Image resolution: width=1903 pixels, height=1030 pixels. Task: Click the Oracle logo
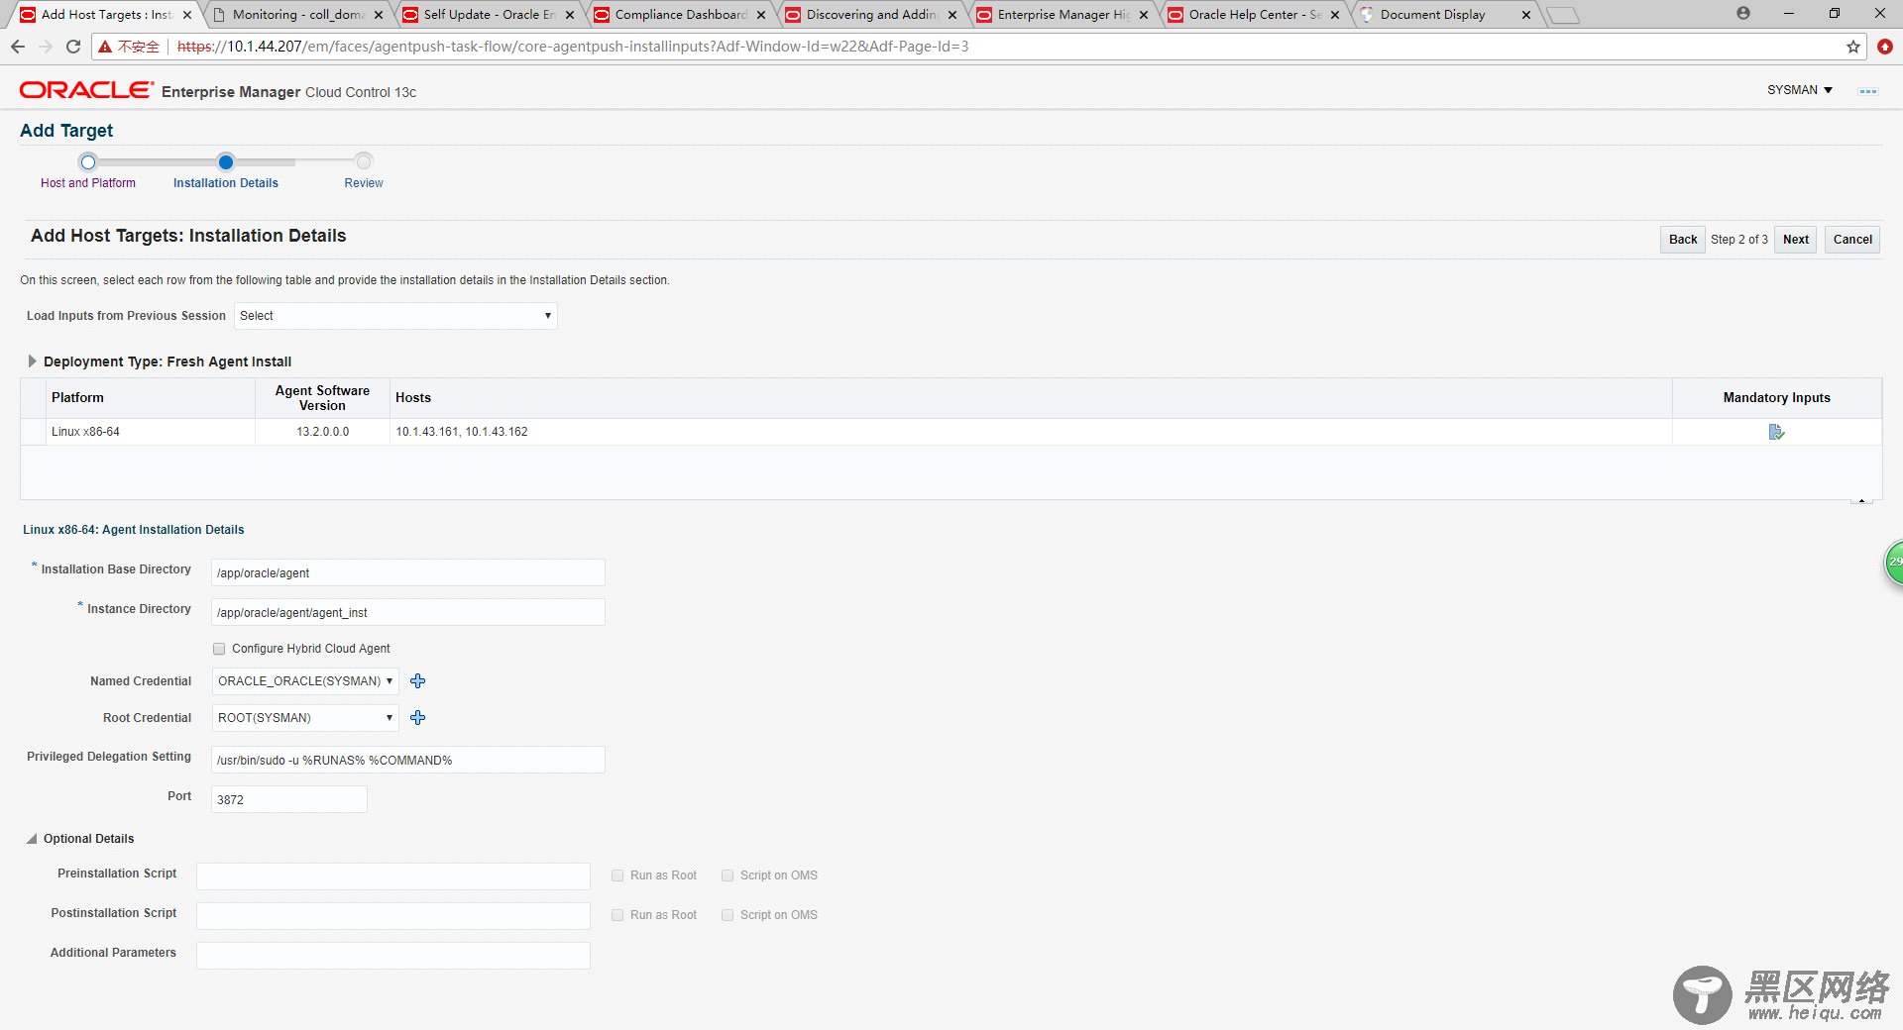tap(86, 90)
